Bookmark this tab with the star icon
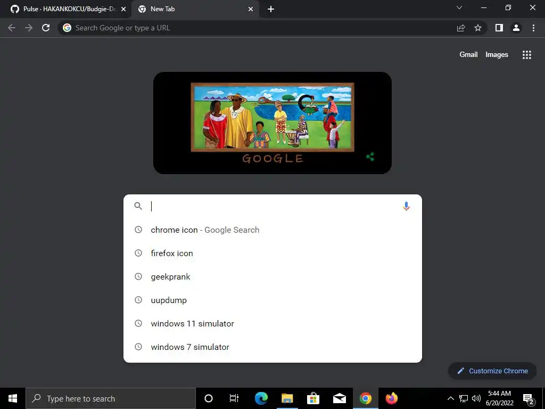Viewport: 545px width, 409px height. 478,28
